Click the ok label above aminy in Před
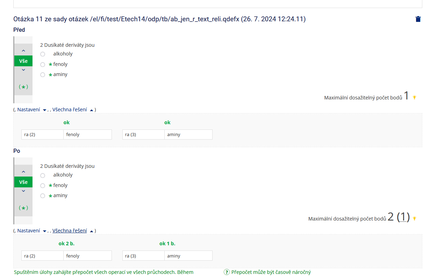The image size is (444, 276). pyautogui.click(x=167, y=122)
